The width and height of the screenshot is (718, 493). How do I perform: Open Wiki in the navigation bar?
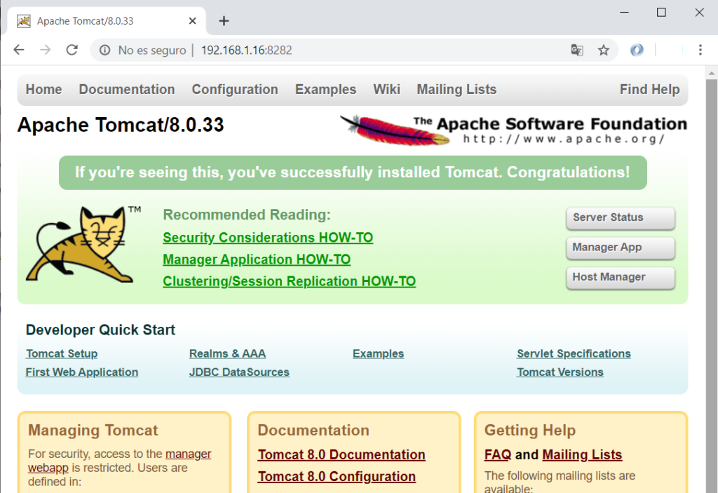pyautogui.click(x=386, y=89)
